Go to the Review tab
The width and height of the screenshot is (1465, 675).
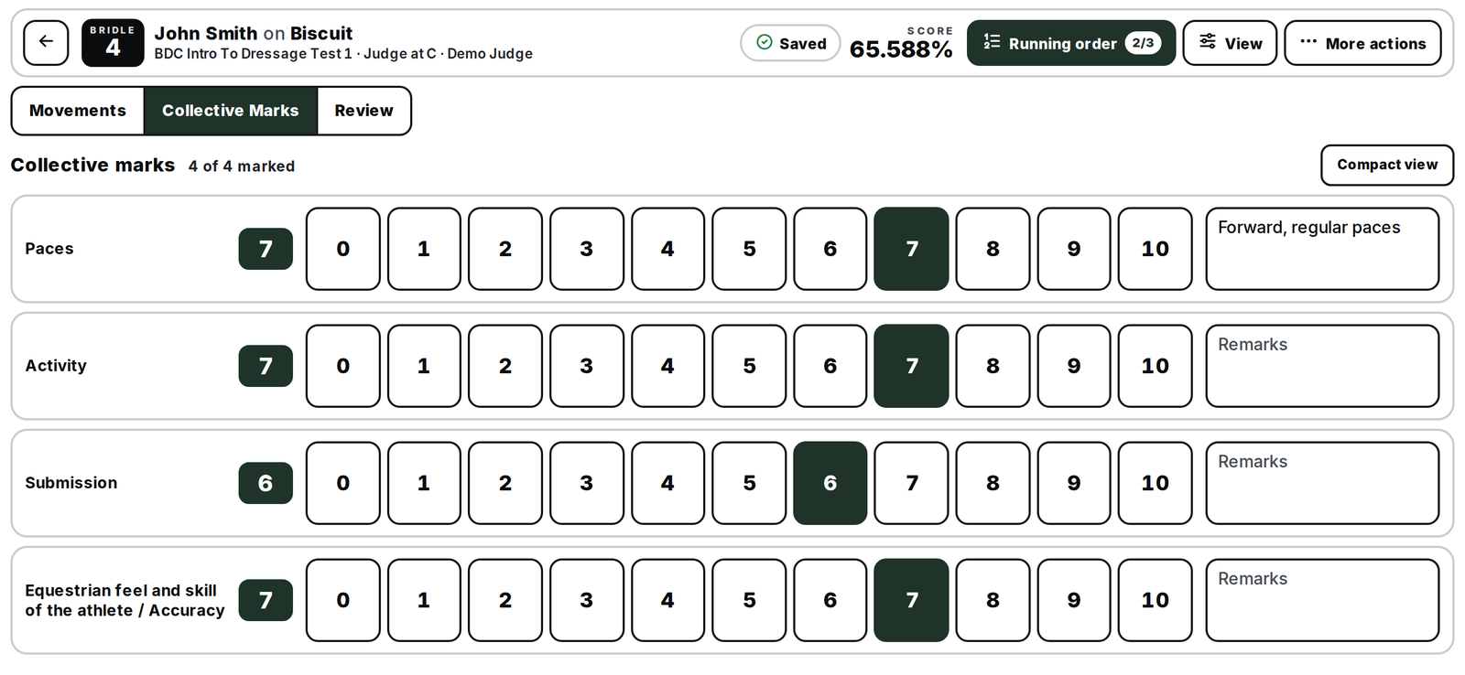point(364,111)
